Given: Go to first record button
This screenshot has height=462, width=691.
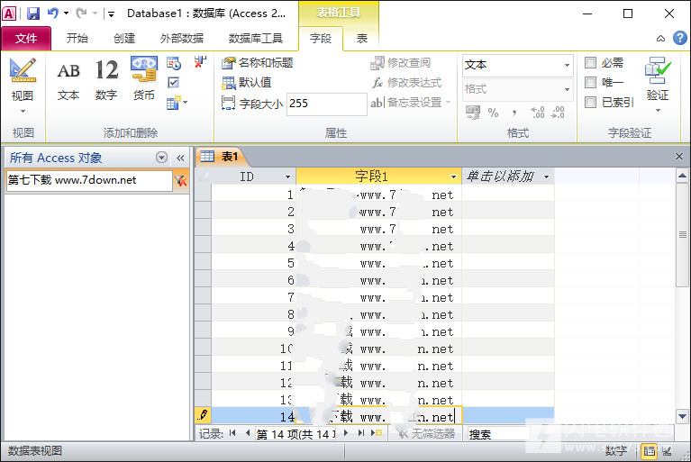Looking at the screenshot, I should pyautogui.click(x=232, y=433).
